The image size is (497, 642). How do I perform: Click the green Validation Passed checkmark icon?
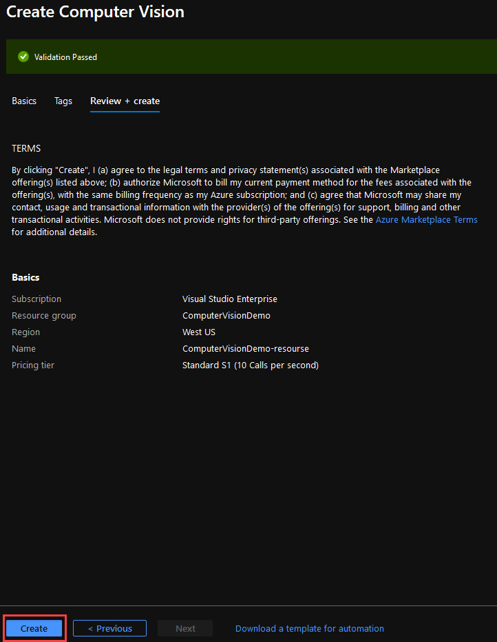click(23, 57)
